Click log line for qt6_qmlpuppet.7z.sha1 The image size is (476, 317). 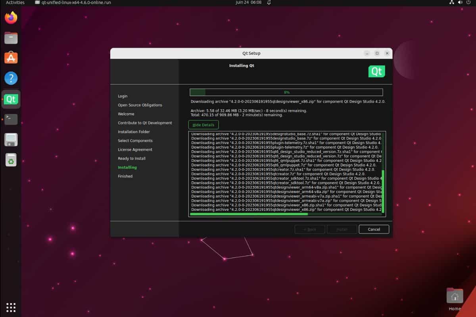tap(286, 160)
